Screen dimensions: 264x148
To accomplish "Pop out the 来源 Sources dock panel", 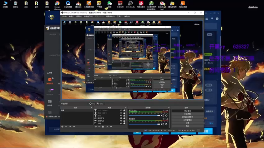I will click(126, 108).
